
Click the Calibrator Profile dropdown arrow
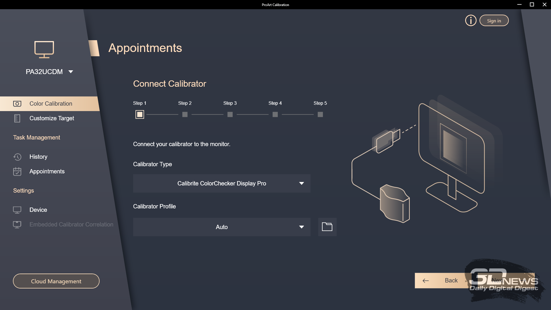point(301,227)
